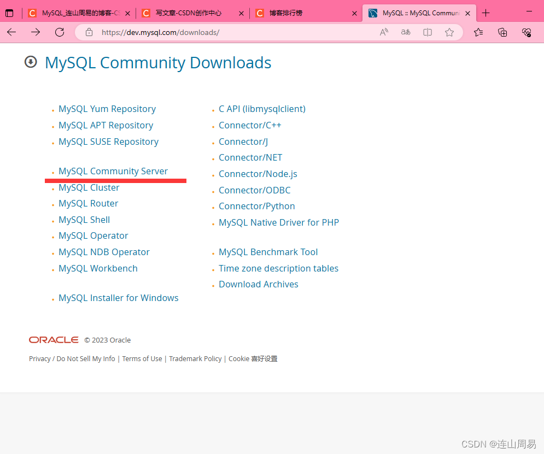
Task: Open MySQL Shell link
Action: [84, 220]
